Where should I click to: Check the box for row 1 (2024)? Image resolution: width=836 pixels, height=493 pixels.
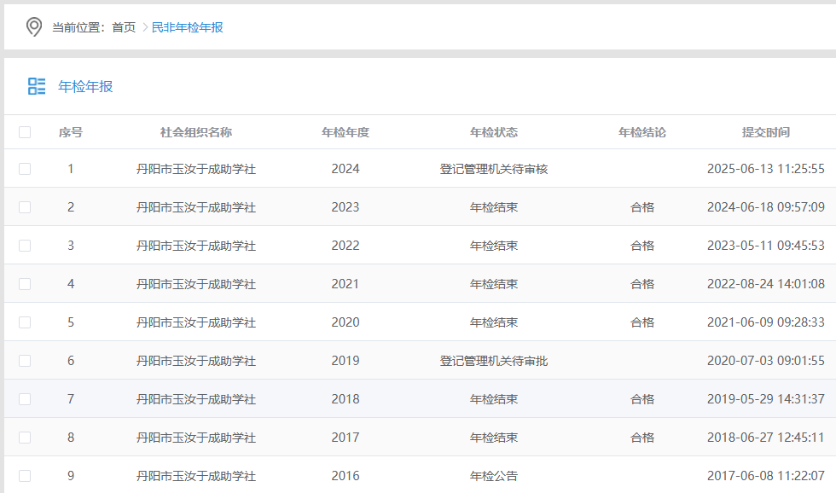pyautogui.click(x=25, y=169)
